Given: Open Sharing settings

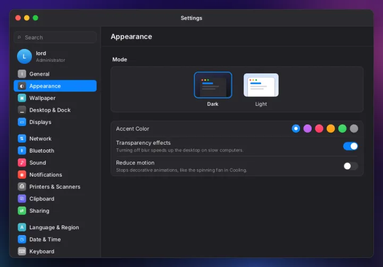Looking at the screenshot, I should click(x=55, y=211).
